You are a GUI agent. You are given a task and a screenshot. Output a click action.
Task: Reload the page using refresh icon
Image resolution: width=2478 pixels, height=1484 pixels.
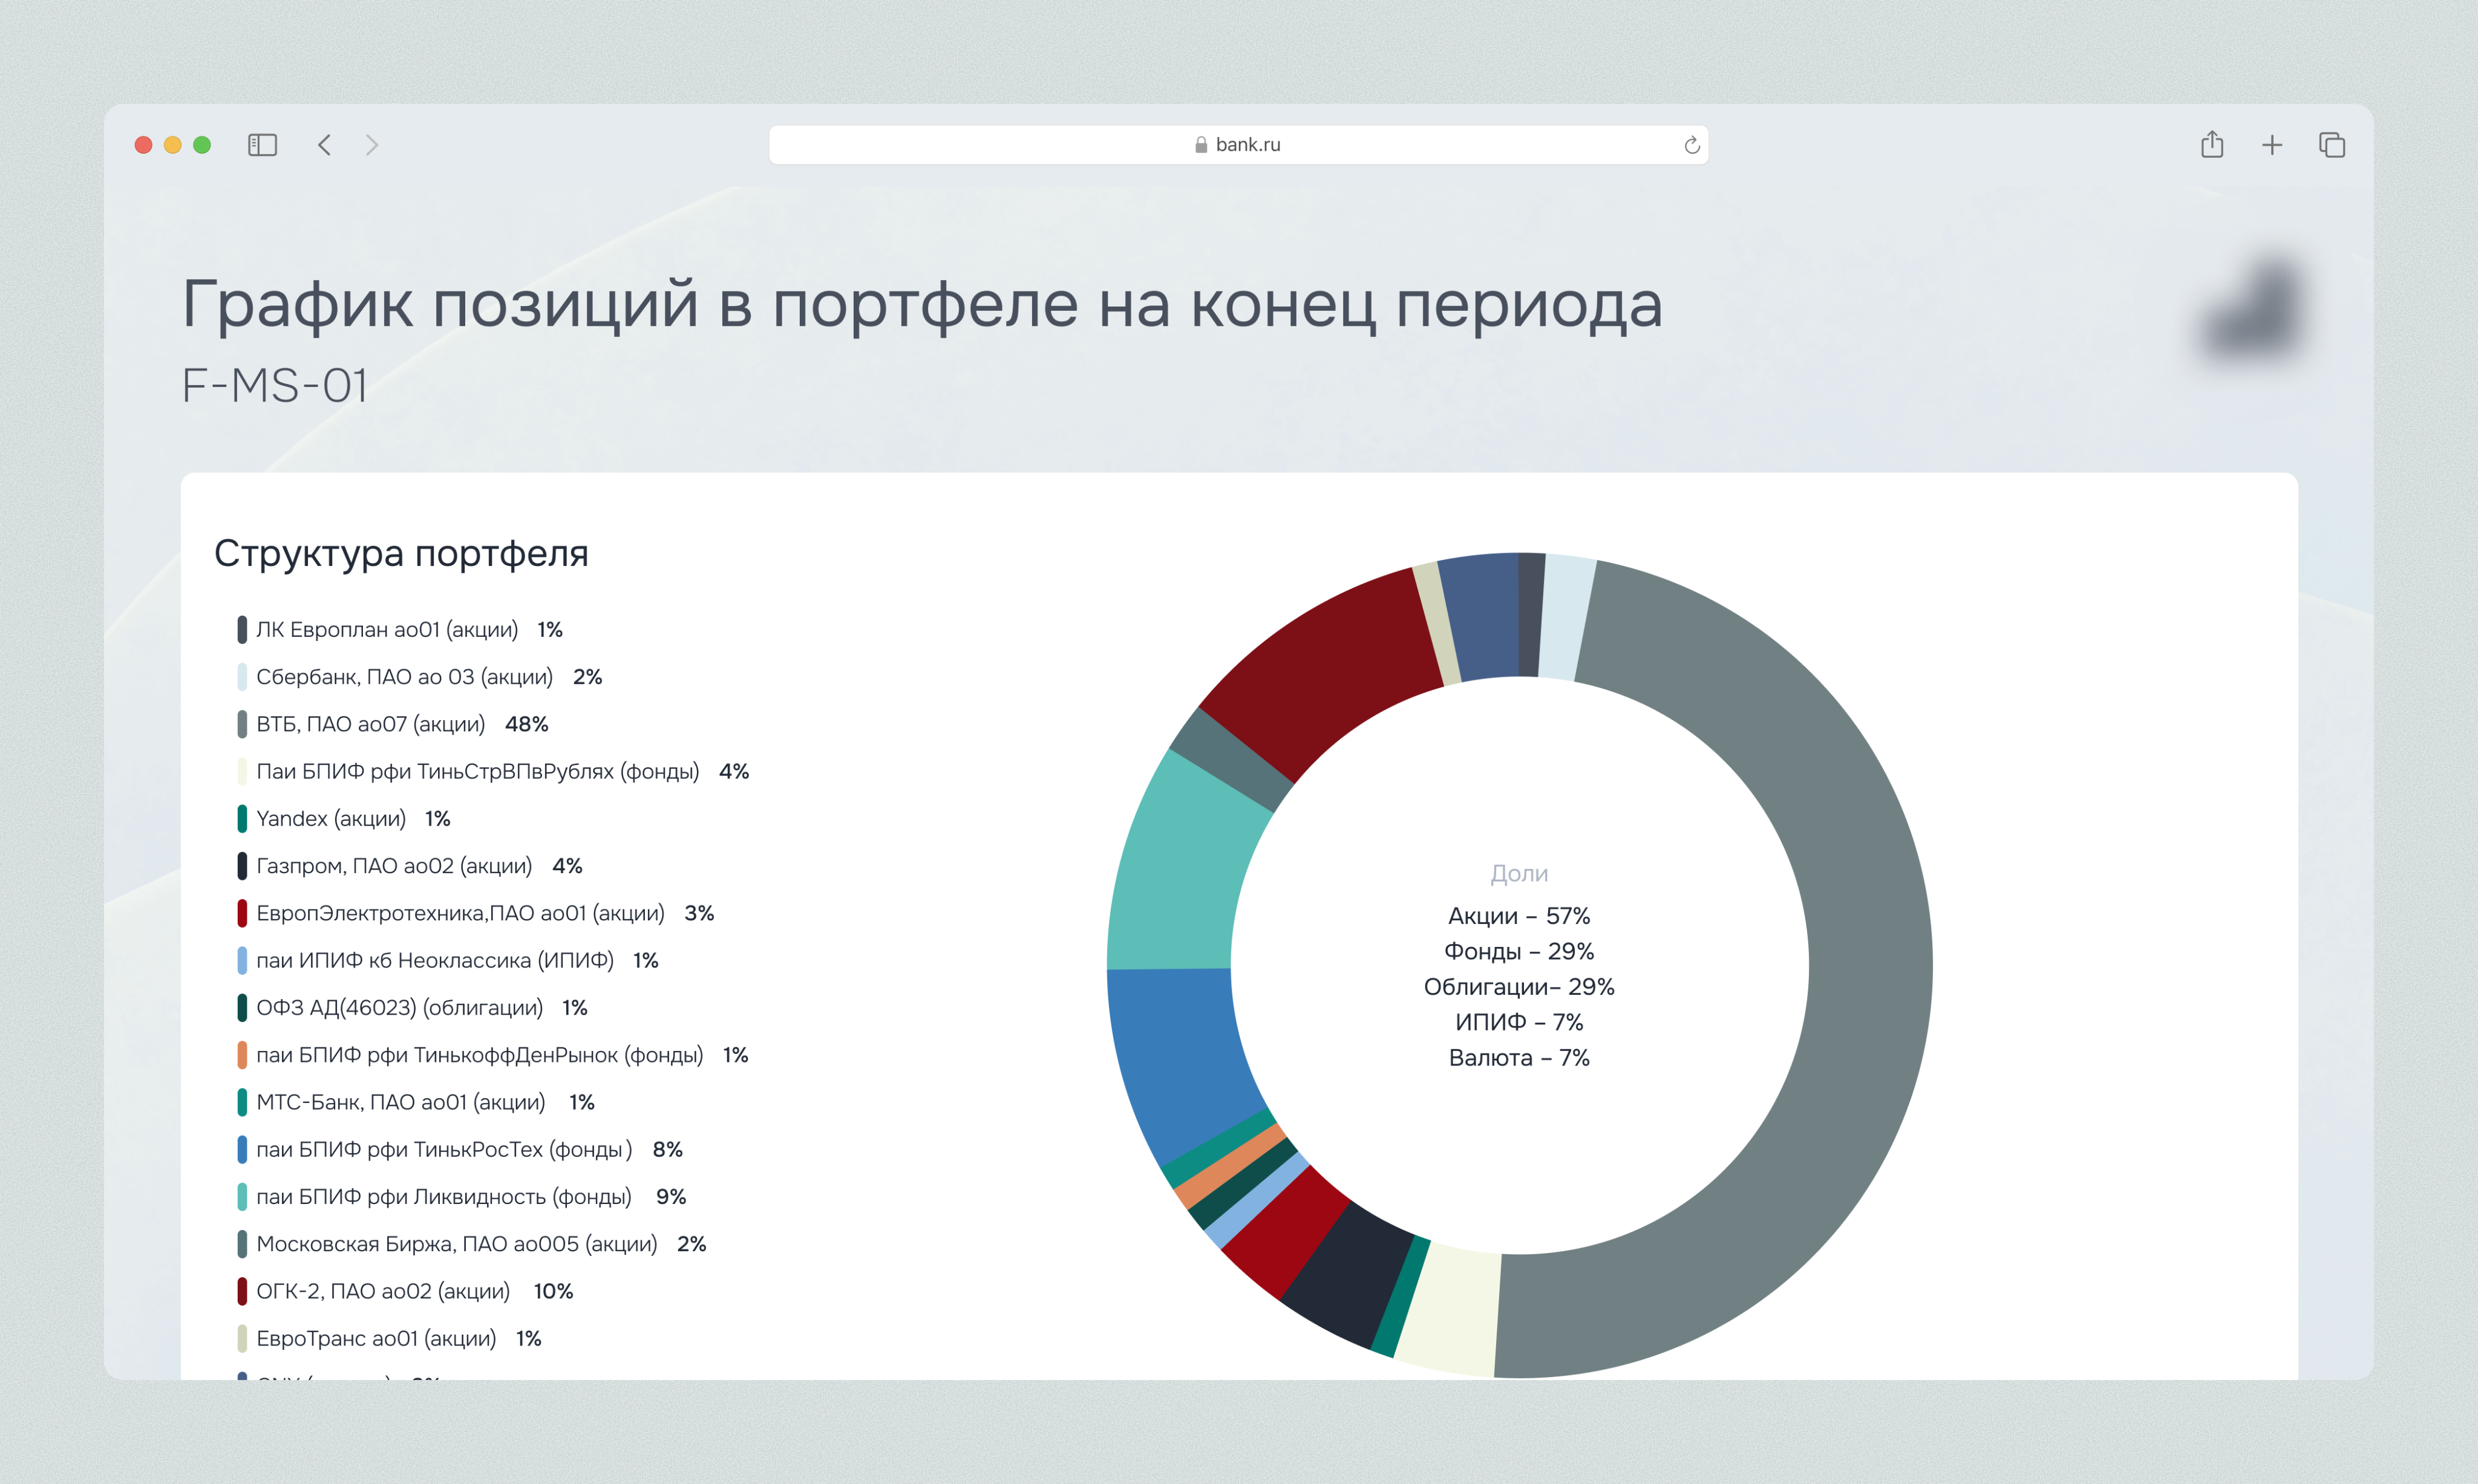[x=1692, y=145]
